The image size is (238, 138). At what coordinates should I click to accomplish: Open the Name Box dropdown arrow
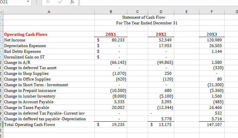pos(28,2)
